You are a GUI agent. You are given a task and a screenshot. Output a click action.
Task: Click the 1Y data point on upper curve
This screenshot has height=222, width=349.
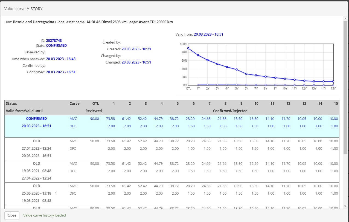[198, 55]
